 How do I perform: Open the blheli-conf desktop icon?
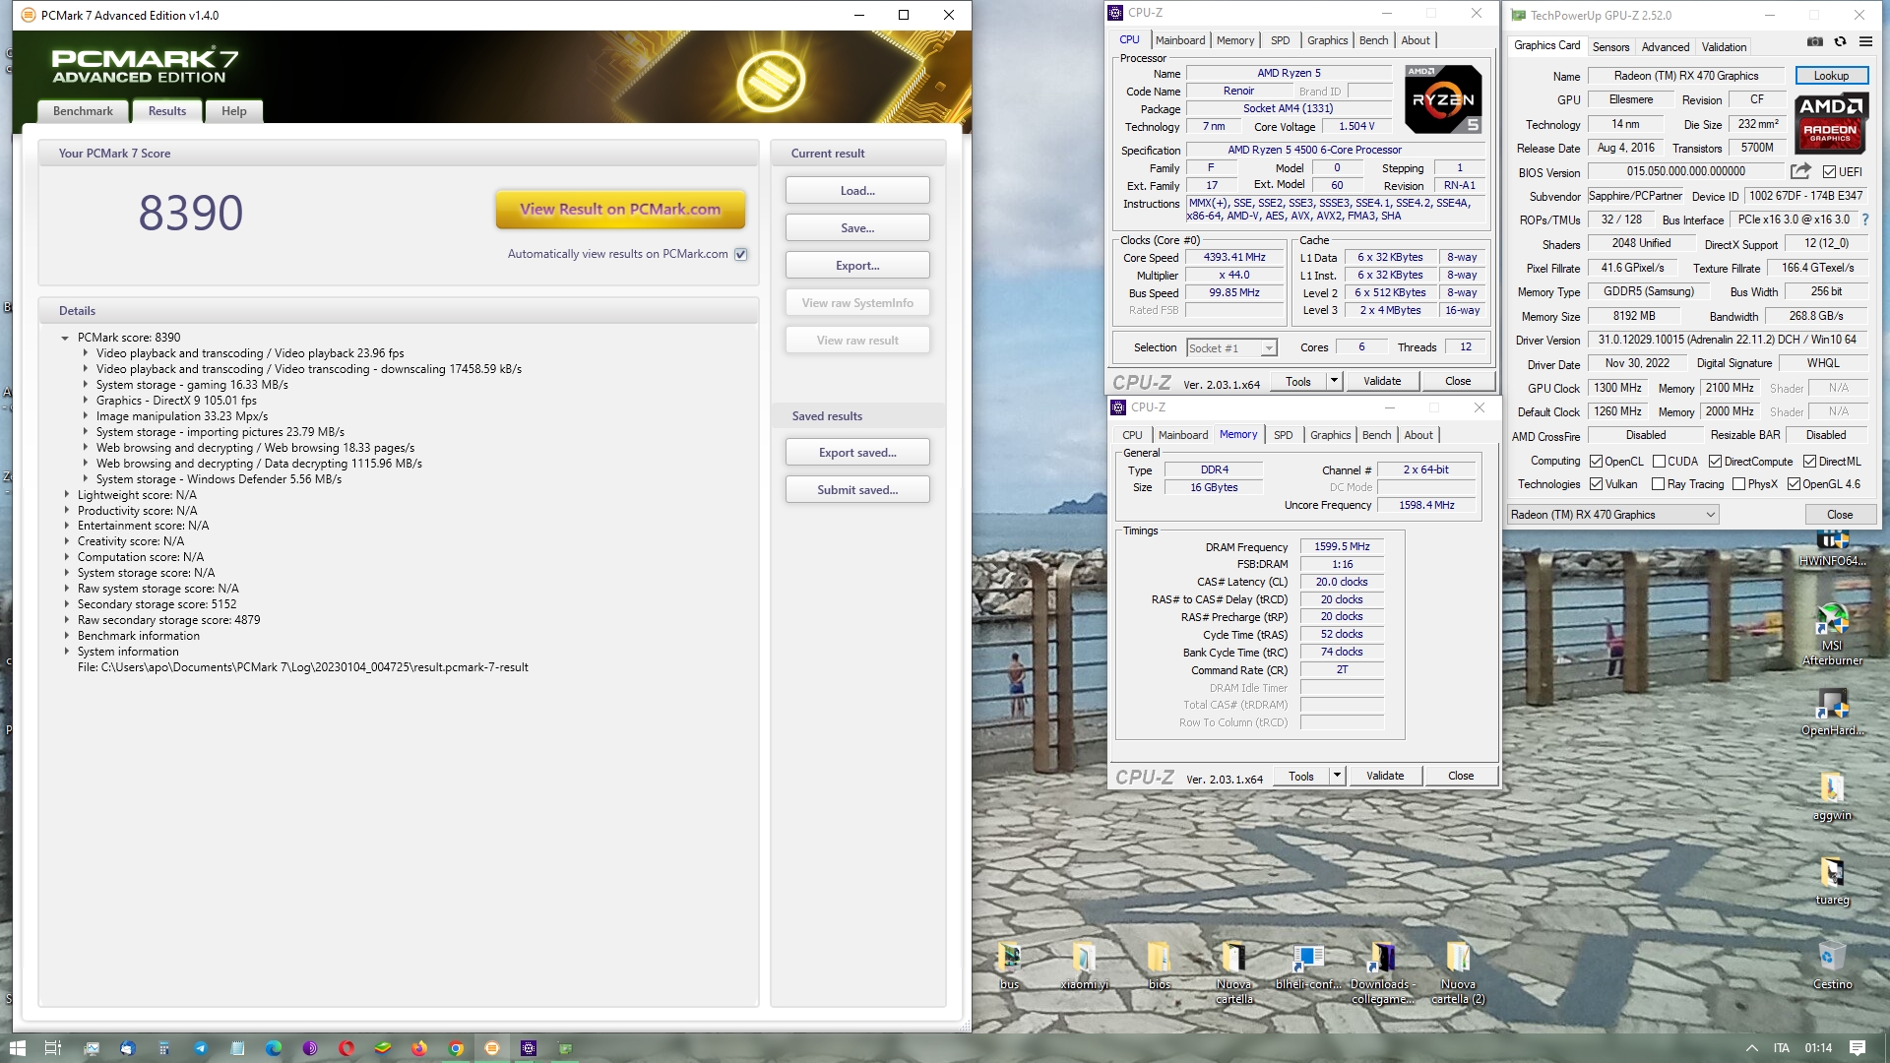click(x=1308, y=966)
